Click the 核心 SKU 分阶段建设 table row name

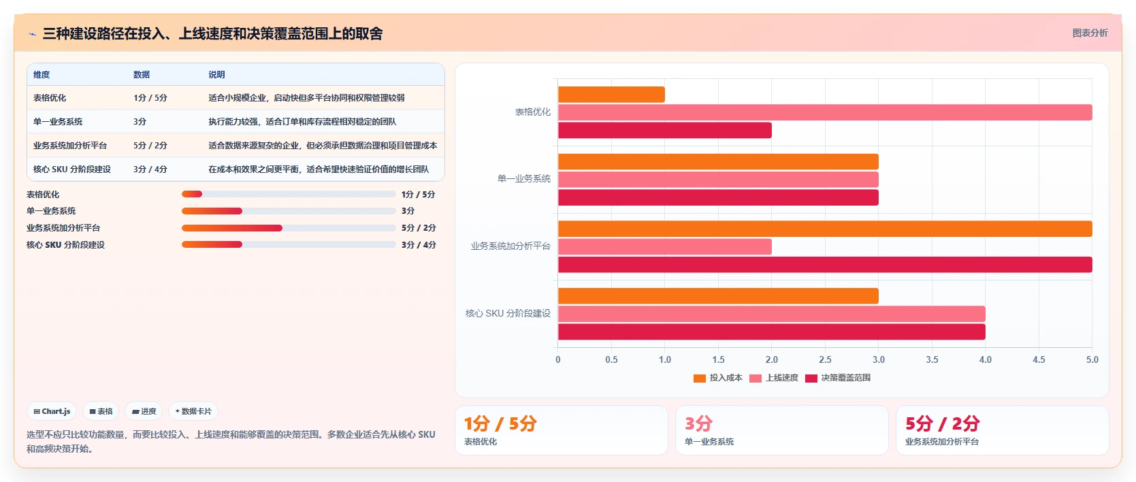tap(72, 170)
